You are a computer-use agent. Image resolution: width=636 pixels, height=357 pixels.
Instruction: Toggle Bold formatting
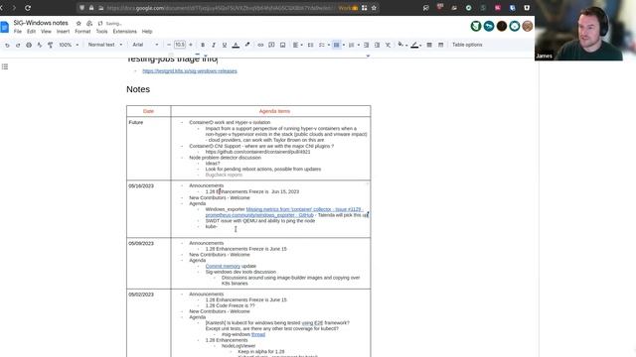pyautogui.click(x=203, y=45)
